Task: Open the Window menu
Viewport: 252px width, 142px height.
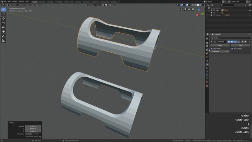Action: pyautogui.click(x=21, y=2)
